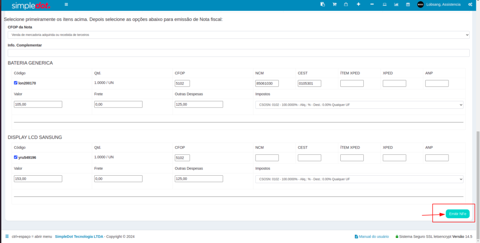480x243 pixels.
Task: Open Impostos dropdown for BATERIA GENERICA
Action: point(359,105)
